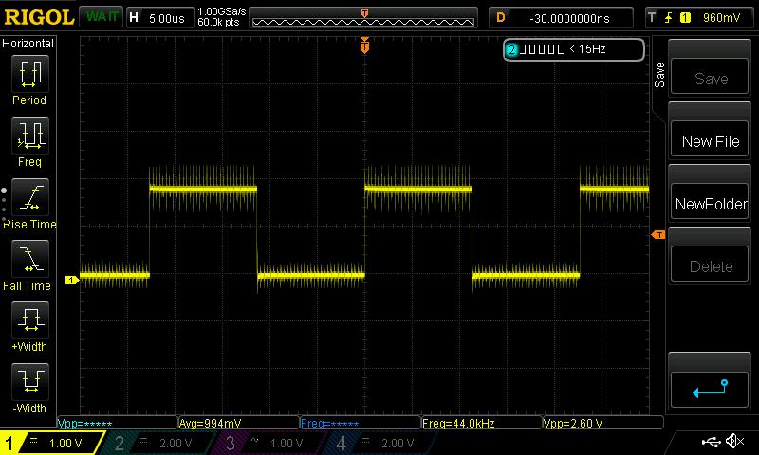Click the WAIT trigger status indicator
The height and width of the screenshot is (455, 759).
(x=102, y=17)
